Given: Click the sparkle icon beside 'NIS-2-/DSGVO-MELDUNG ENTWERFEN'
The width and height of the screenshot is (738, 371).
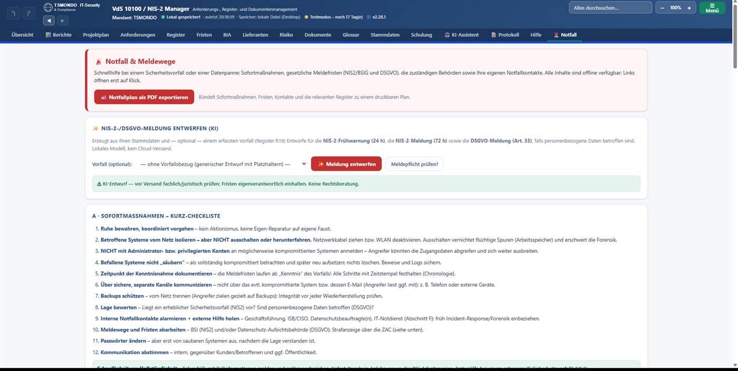Looking at the screenshot, I should [x=95, y=128].
